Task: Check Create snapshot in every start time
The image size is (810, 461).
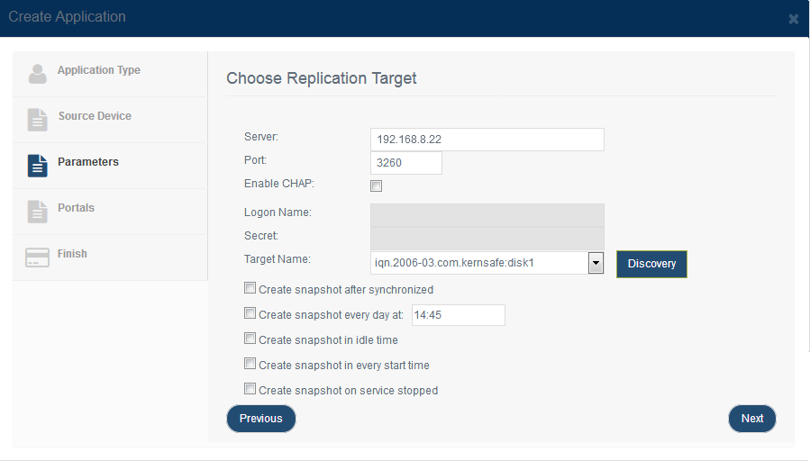Action: coord(250,364)
